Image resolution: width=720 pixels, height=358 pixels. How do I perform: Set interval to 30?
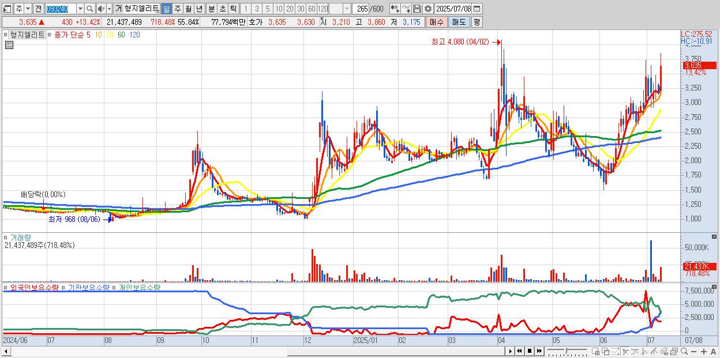coord(301,9)
